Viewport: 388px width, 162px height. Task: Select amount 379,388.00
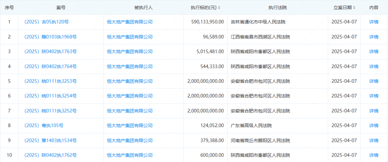point(213,140)
